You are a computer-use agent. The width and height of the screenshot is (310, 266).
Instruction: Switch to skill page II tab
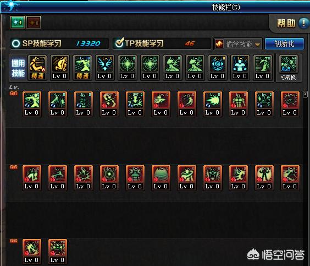tap(34, 23)
